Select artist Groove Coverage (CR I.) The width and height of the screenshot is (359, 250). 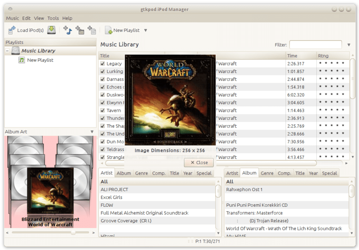tap(158, 221)
